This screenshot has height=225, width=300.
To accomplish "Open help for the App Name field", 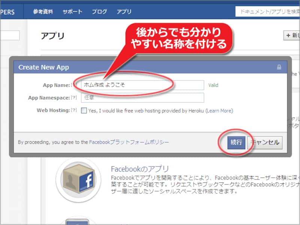I will coord(73,84).
